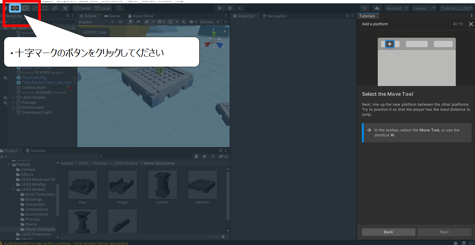Toggle the Project panel lock

[220, 150]
